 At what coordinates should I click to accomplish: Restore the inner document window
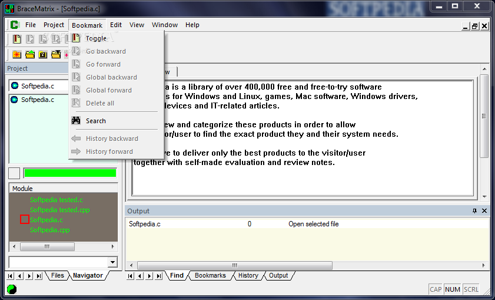pos(474,27)
